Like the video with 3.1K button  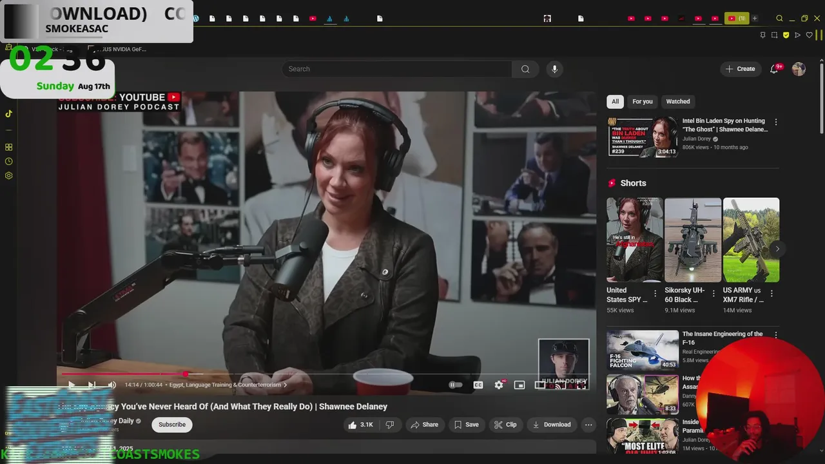pos(360,425)
